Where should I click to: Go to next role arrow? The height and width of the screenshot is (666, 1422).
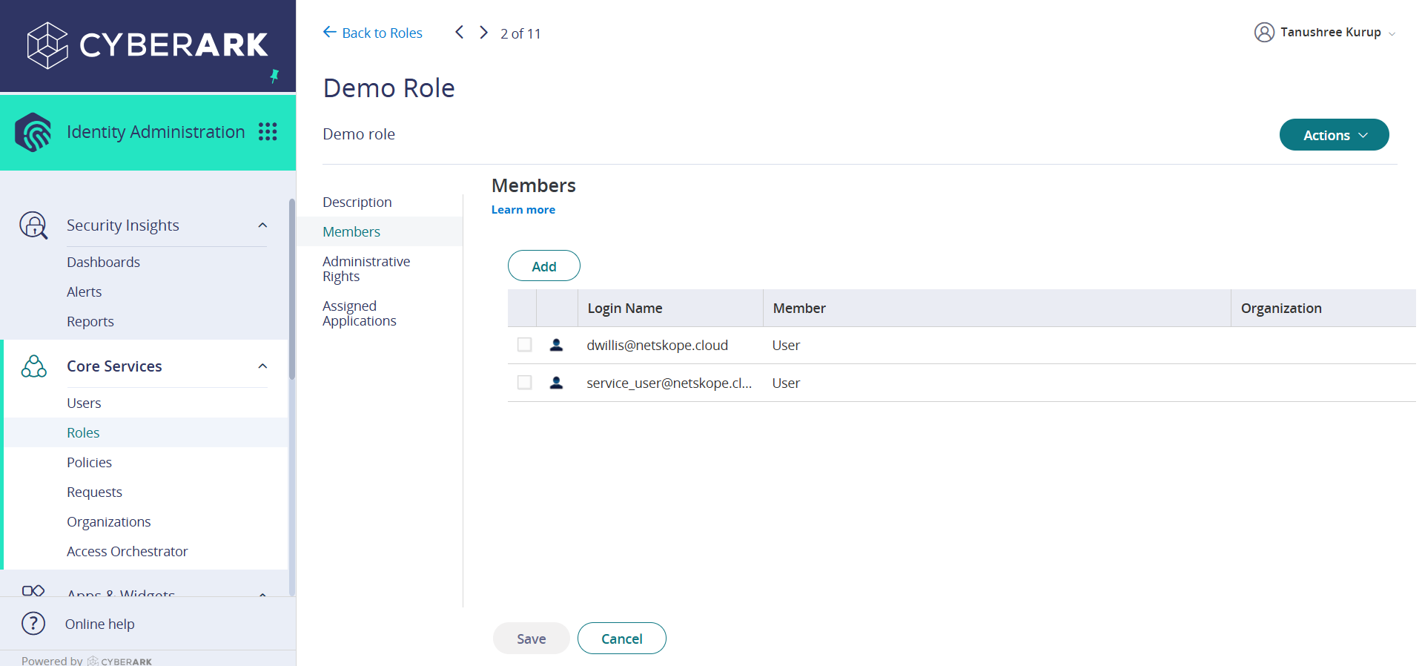pyautogui.click(x=483, y=33)
